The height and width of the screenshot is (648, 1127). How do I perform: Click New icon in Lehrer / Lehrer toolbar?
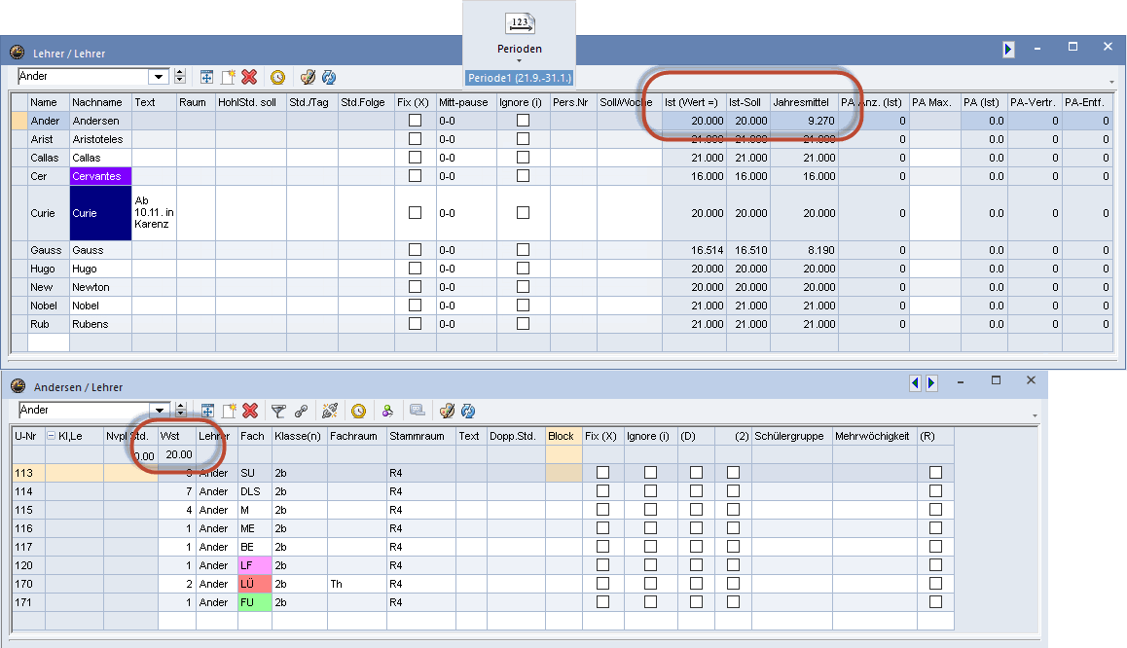(229, 77)
